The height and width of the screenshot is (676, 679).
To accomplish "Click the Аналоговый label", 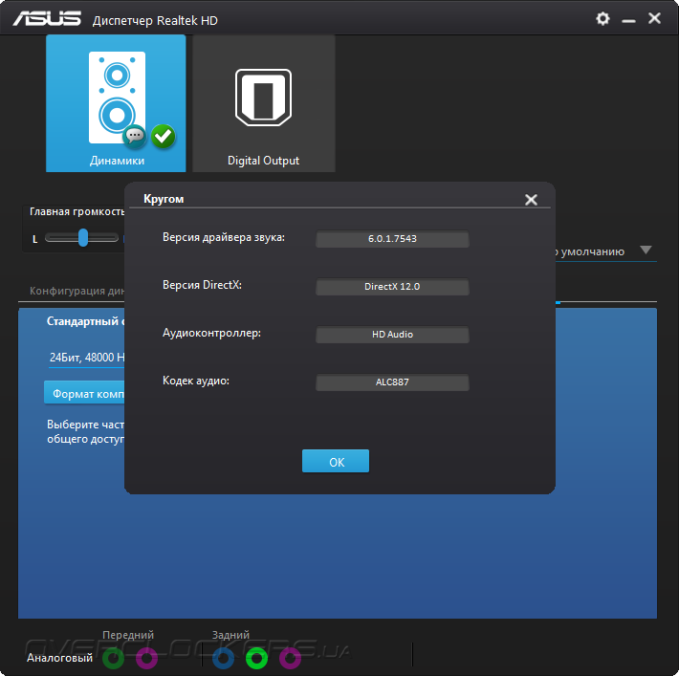I will [x=59, y=658].
